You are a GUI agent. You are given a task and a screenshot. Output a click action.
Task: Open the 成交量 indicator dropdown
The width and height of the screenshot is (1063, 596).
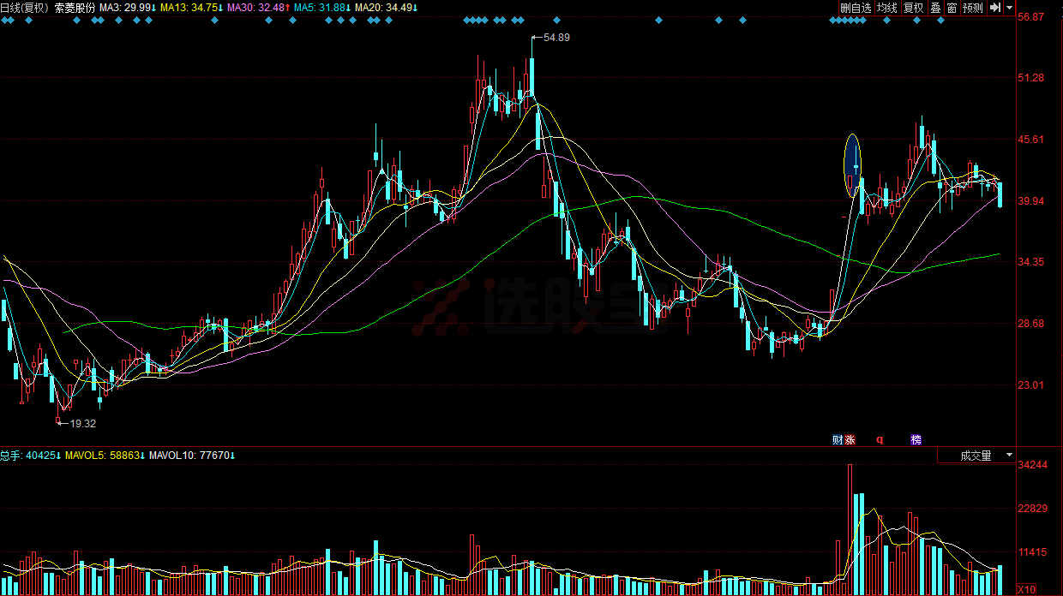click(x=976, y=456)
